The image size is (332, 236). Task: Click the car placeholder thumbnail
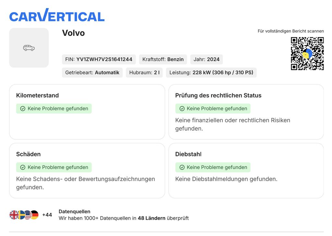tap(29, 48)
